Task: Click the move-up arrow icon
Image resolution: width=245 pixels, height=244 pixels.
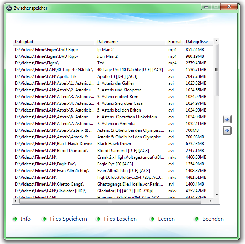Action: pyautogui.click(x=227, y=120)
